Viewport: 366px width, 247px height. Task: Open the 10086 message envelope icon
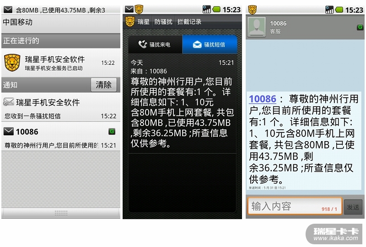point(9,131)
